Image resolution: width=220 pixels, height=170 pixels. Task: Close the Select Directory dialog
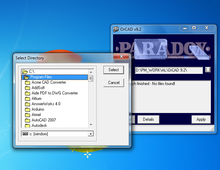click(x=121, y=56)
